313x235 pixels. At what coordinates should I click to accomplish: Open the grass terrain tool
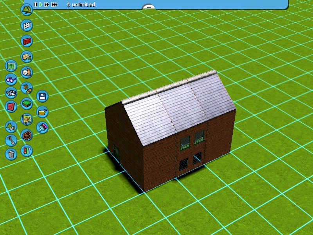[27, 104]
